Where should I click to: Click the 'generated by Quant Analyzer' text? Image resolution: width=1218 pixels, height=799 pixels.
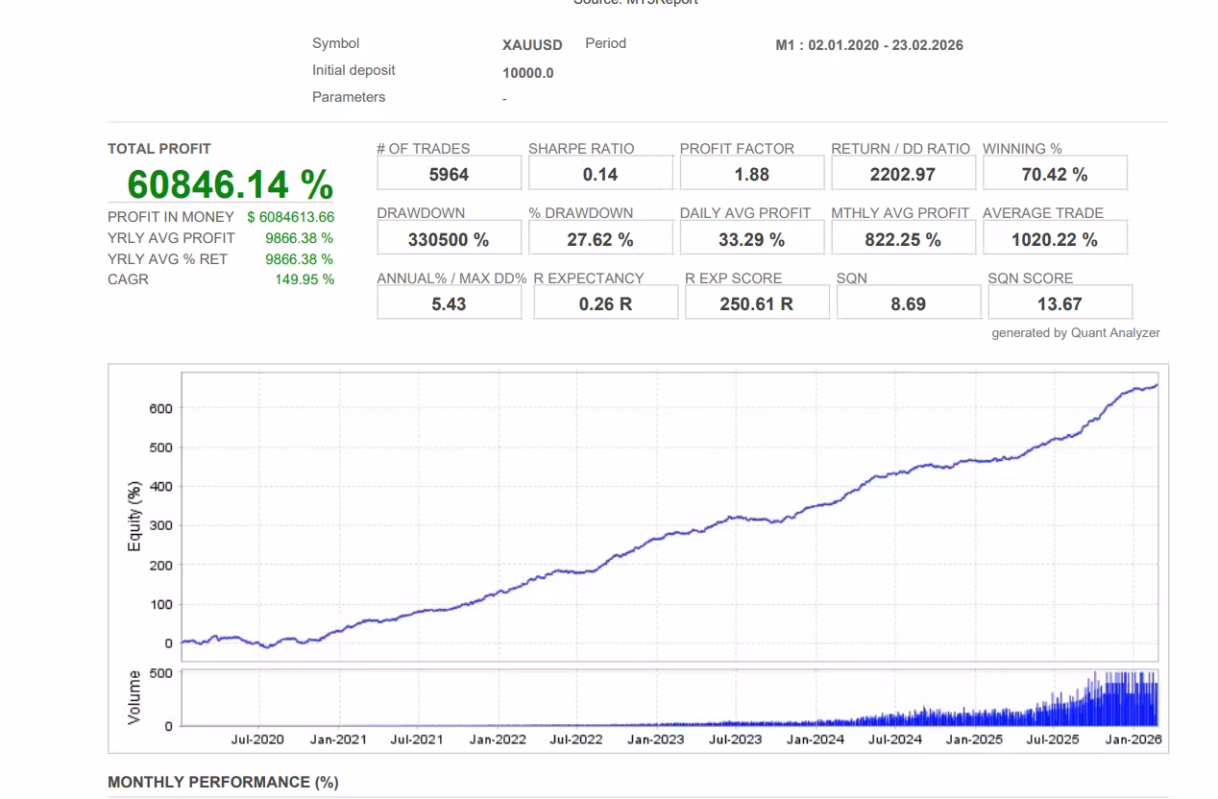pos(1076,333)
